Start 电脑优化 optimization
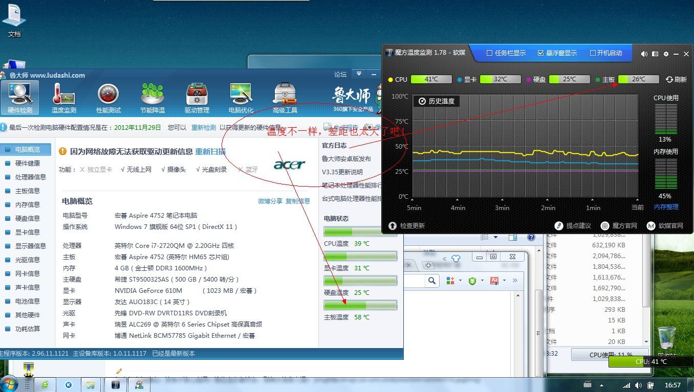The image size is (694, 392). pyautogui.click(x=241, y=97)
